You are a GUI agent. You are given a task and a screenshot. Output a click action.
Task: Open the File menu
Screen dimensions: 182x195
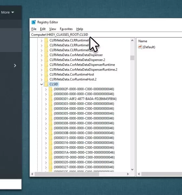tap(34, 29)
